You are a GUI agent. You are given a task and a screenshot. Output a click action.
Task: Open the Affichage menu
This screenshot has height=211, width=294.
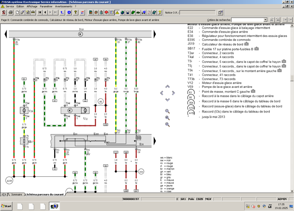[32, 7]
